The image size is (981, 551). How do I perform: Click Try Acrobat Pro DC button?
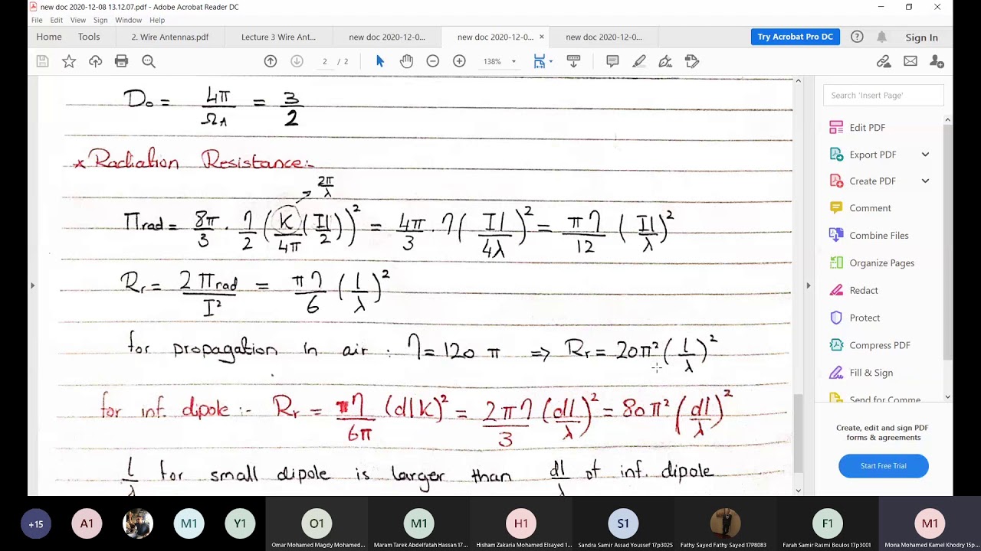coord(796,37)
